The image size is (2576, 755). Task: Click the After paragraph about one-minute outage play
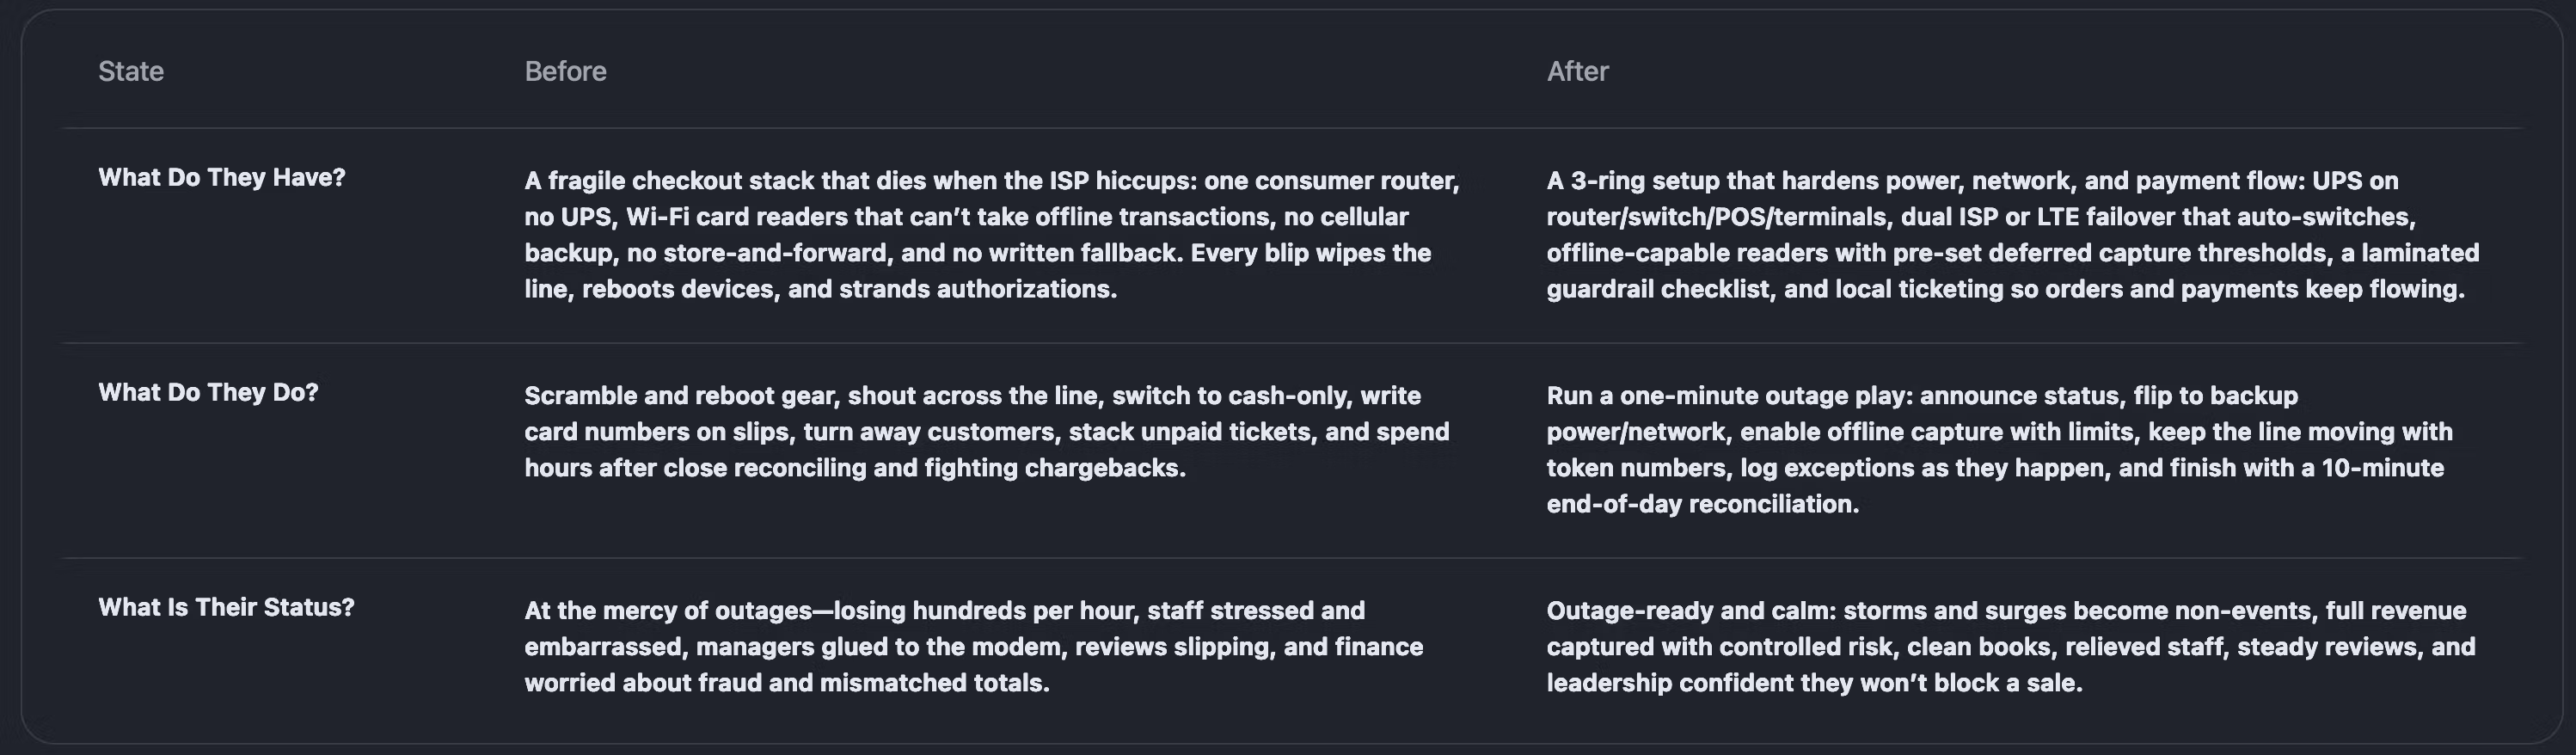[x=1999, y=449]
